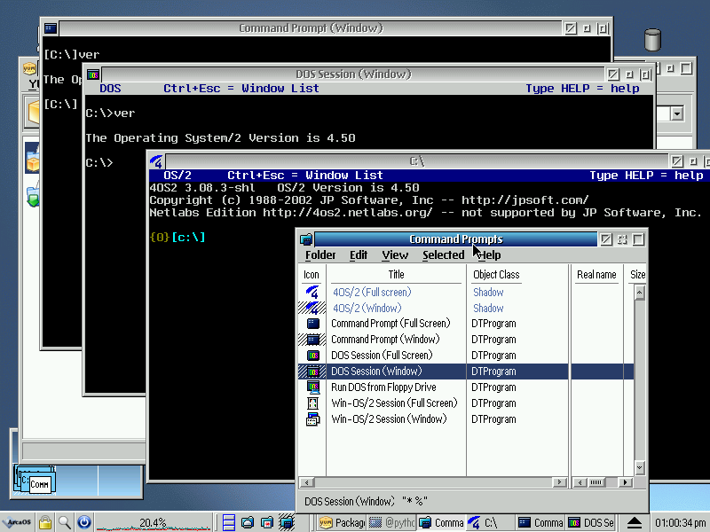Open the Folder menu
The width and height of the screenshot is (710, 532).
tap(320, 255)
